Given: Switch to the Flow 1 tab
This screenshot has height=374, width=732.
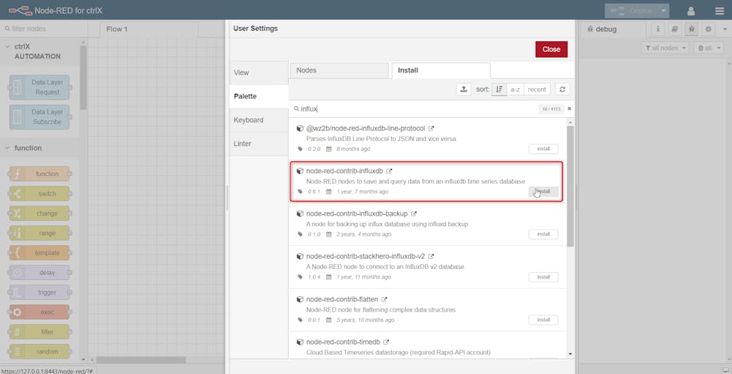Looking at the screenshot, I should (x=149, y=29).
